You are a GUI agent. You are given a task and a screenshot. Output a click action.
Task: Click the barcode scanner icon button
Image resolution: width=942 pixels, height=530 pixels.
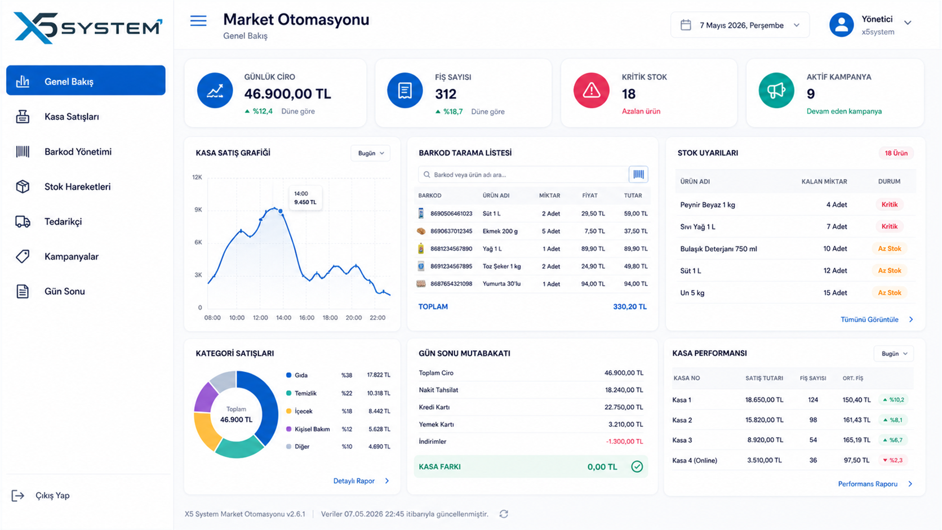(638, 175)
